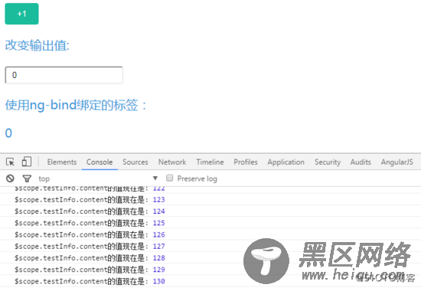This screenshot has height=288, width=421.
Task: Open the Application tab
Action: tap(286, 162)
